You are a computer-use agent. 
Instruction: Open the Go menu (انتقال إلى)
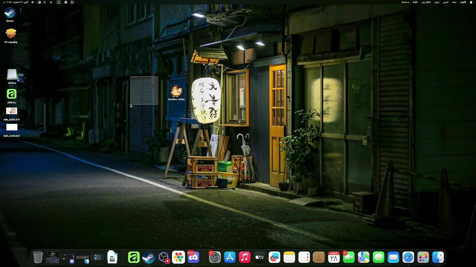[426, 2]
